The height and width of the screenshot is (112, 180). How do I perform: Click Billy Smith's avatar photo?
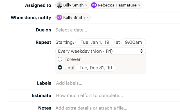60,5
